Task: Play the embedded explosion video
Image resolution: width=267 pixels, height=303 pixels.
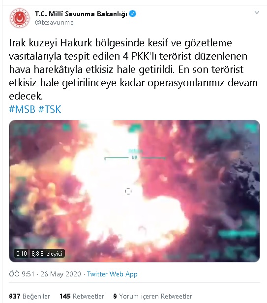Action: (134, 191)
